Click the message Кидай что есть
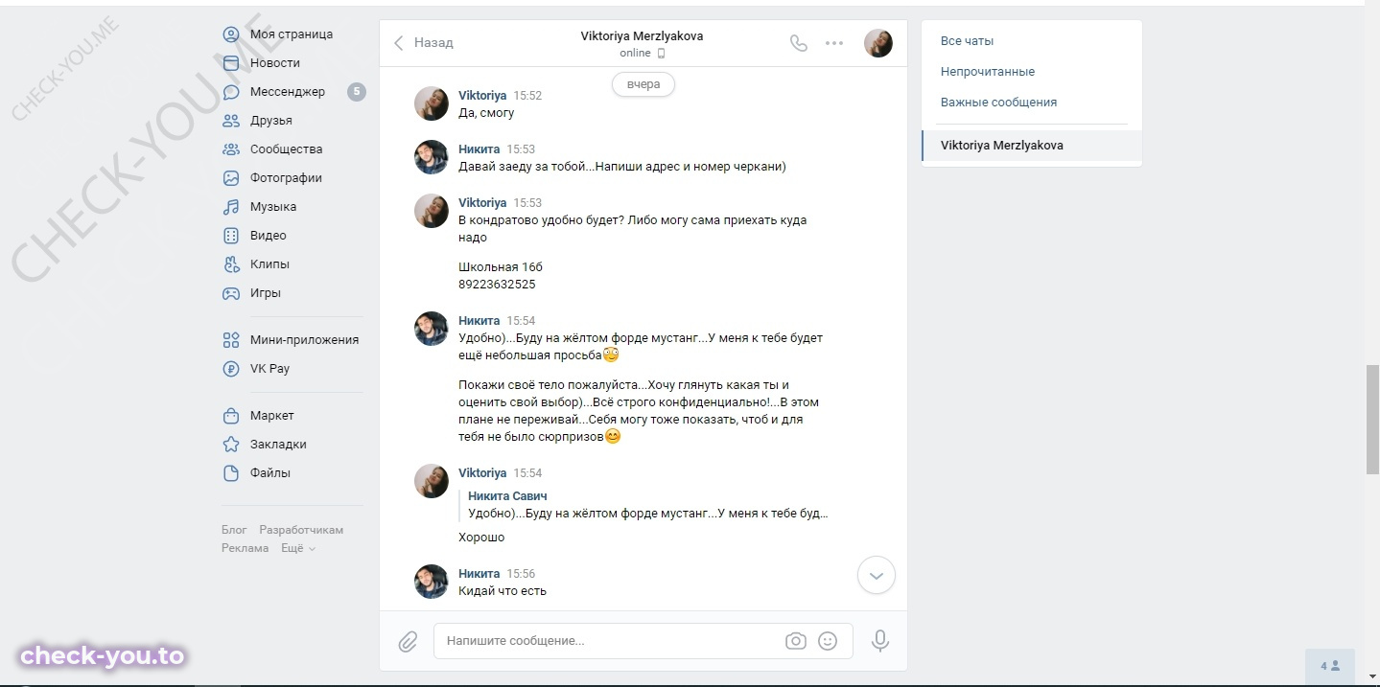The height and width of the screenshot is (687, 1380). [503, 591]
